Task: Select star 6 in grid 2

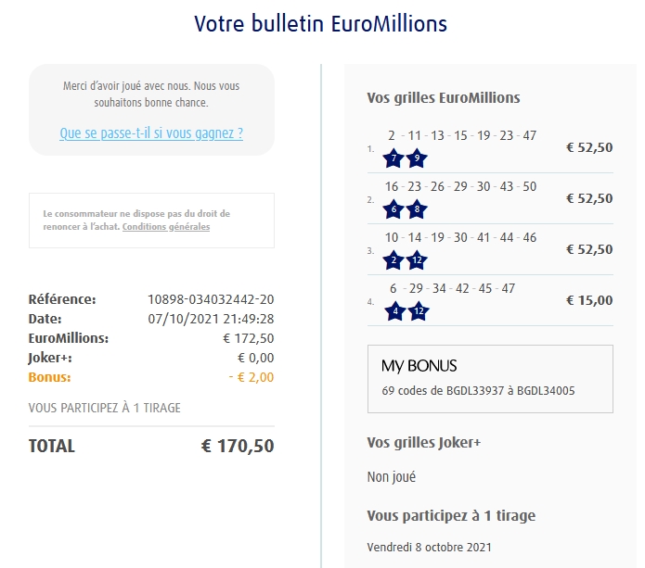Action: coord(393,209)
